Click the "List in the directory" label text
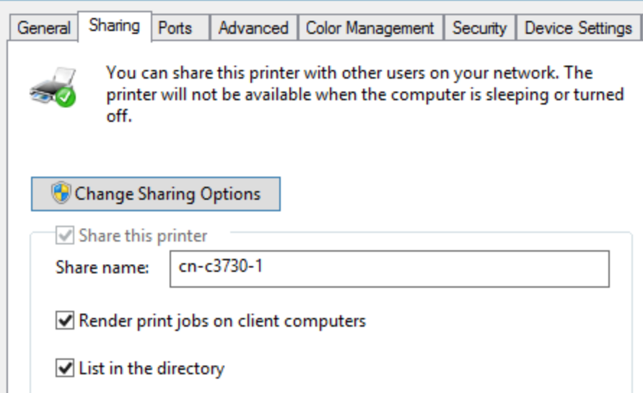 [152, 368]
